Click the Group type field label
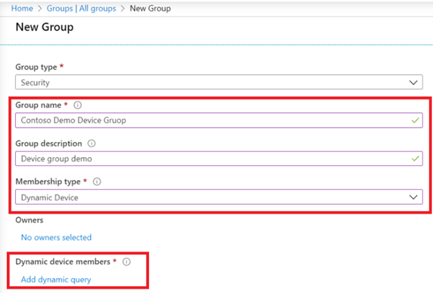Viewport: 433px width, 293px height. (36, 67)
